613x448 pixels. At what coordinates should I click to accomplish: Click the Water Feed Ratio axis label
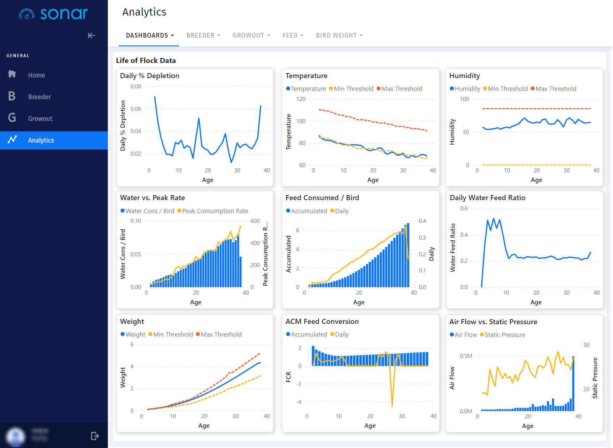453,248
